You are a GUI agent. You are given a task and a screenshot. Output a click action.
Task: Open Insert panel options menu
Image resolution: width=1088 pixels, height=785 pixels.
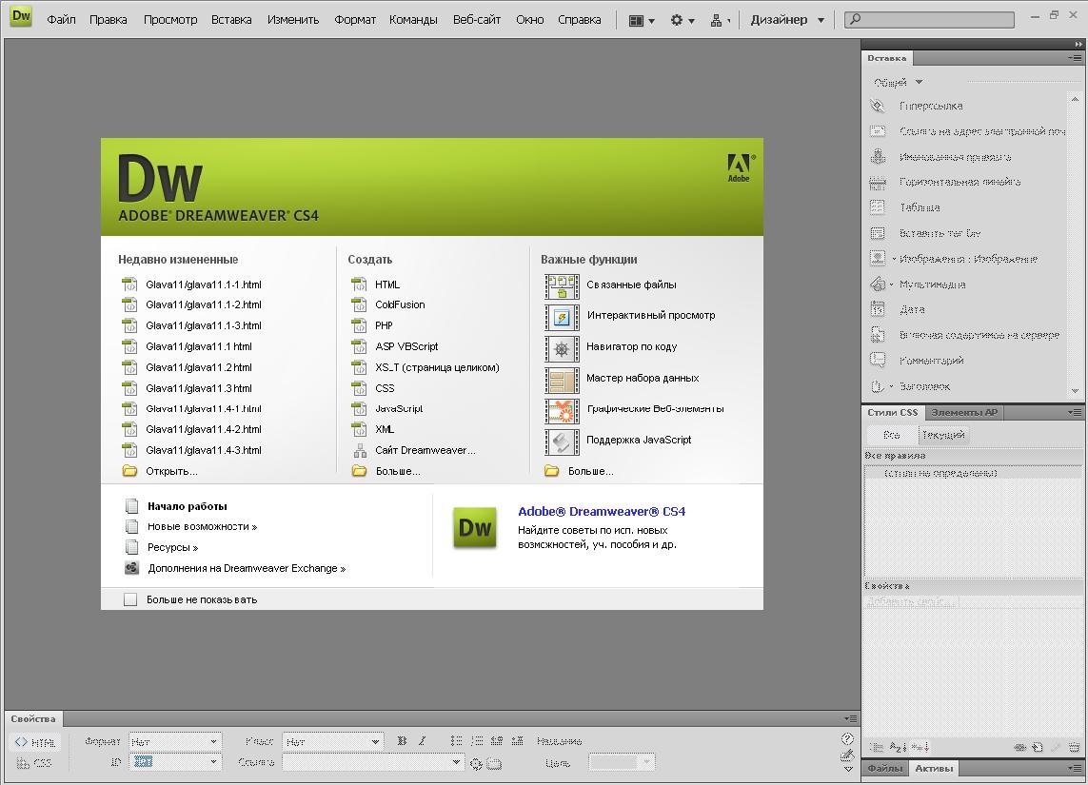[x=1075, y=58]
